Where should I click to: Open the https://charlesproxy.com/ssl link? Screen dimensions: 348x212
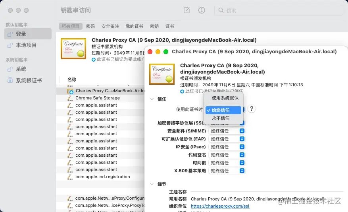[220, 206]
